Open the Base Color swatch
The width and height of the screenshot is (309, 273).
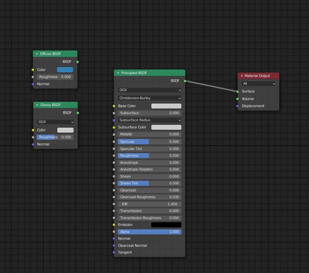pos(166,106)
